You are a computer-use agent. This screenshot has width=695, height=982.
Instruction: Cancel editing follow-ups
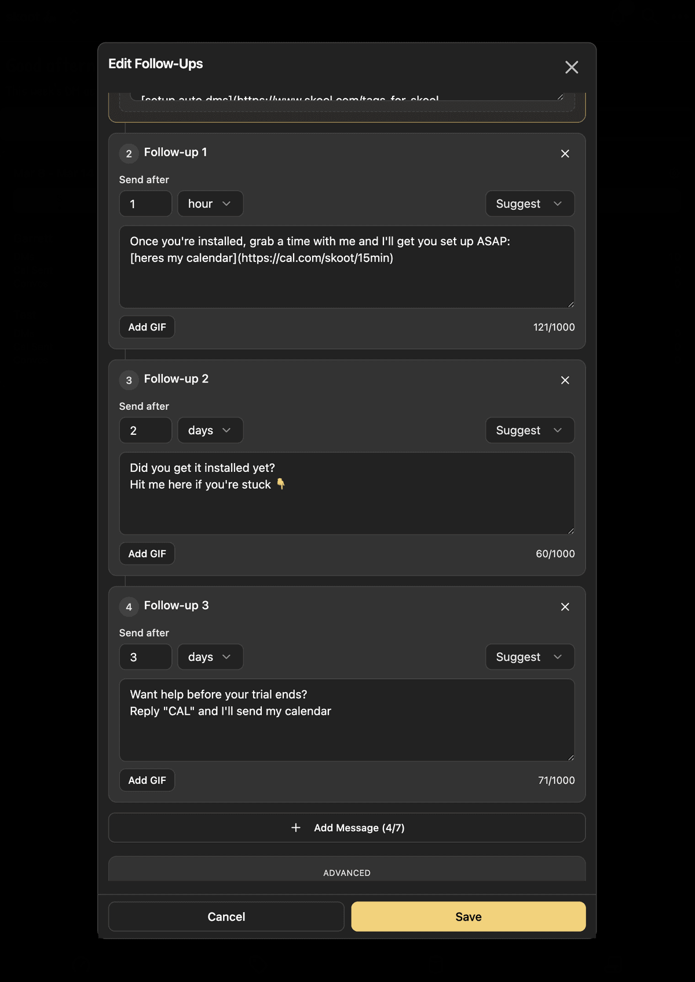(x=226, y=916)
